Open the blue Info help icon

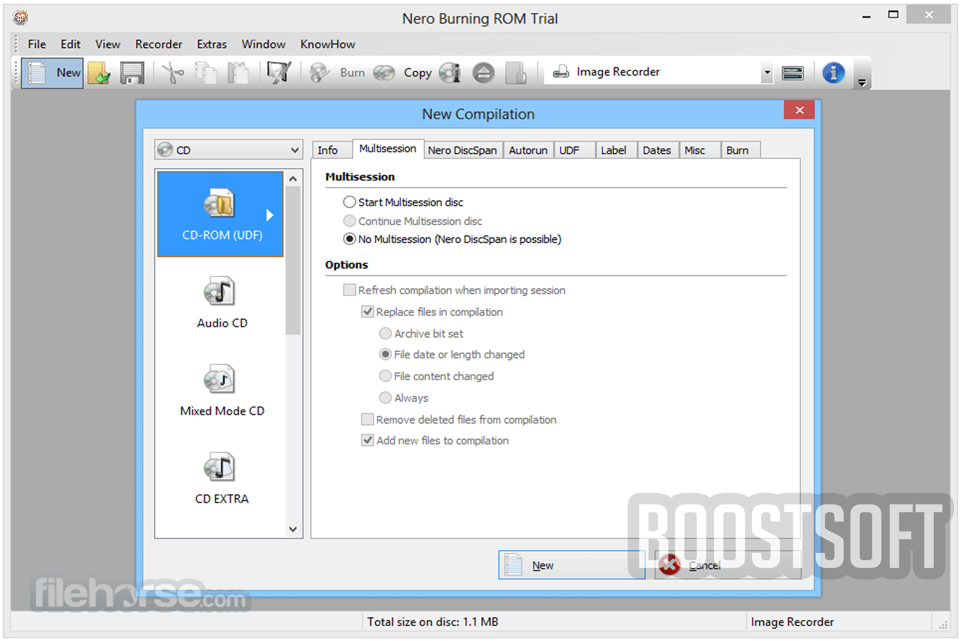tap(833, 73)
